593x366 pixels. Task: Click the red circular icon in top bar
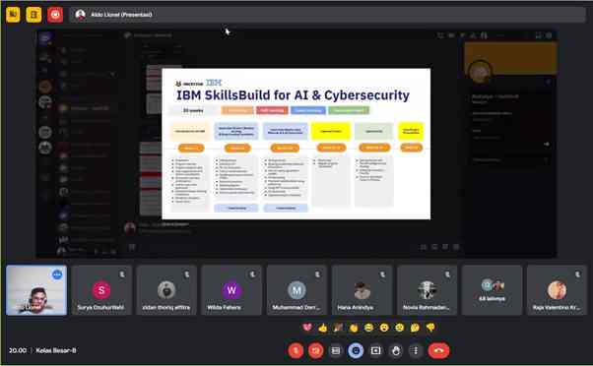point(55,15)
